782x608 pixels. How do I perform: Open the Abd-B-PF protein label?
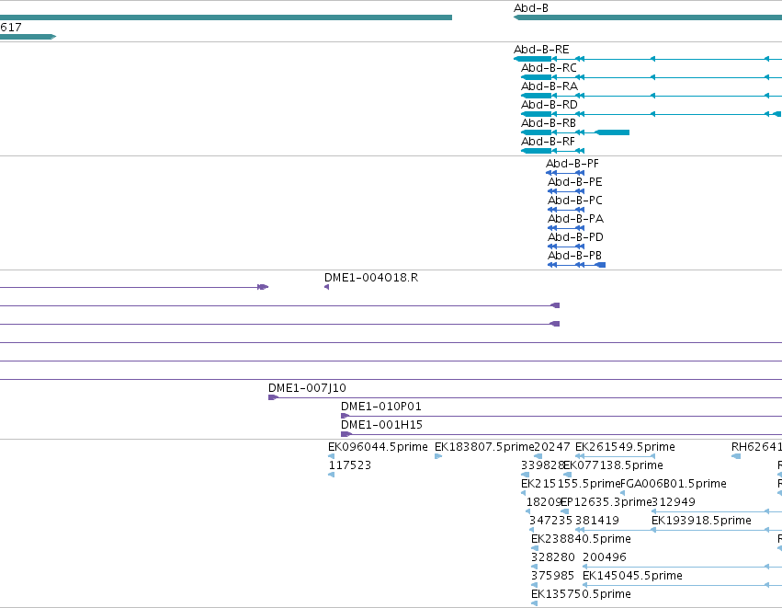pyautogui.click(x=572, y=164)
